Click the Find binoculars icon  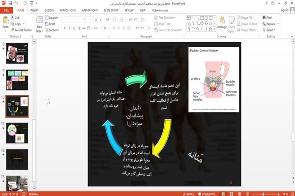pyautogui.click(x=267, y=18)
